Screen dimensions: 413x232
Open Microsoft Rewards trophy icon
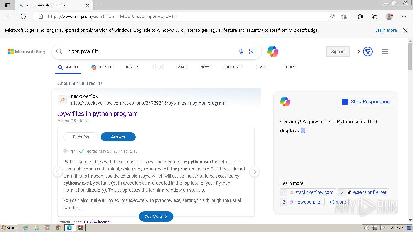tap(368, 52)
